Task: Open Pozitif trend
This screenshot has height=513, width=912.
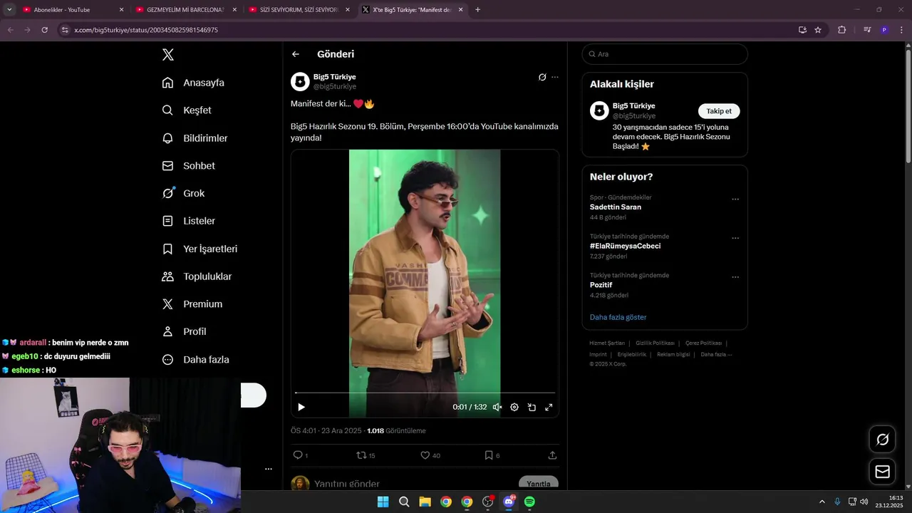Action: 601,285
